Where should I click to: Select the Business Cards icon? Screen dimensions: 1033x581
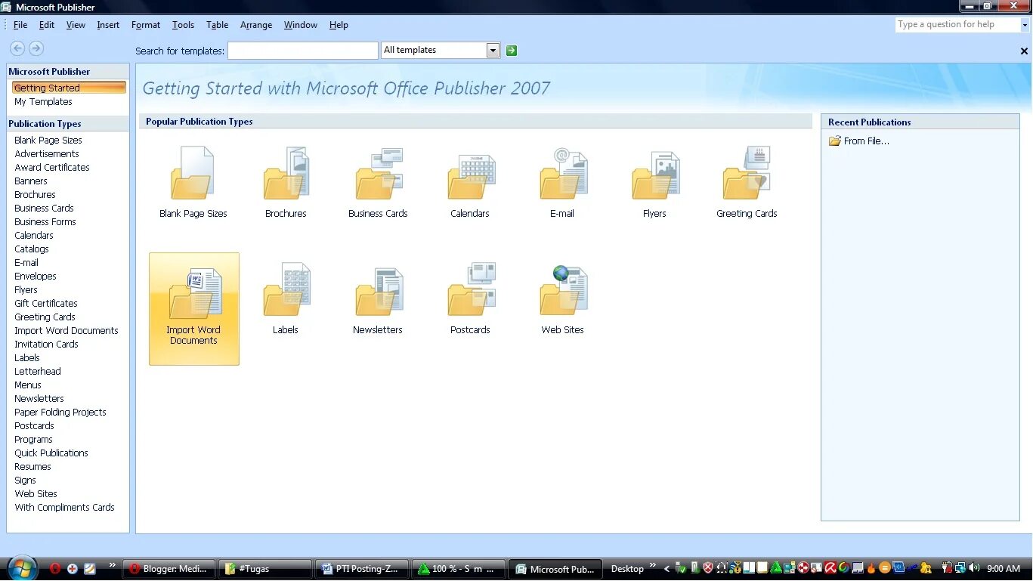pos(378,178)
